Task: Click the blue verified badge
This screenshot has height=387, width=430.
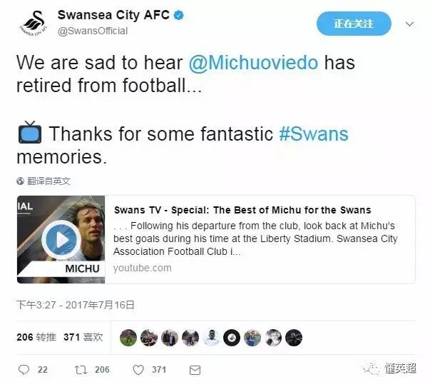Action: [x=179, y=15]
